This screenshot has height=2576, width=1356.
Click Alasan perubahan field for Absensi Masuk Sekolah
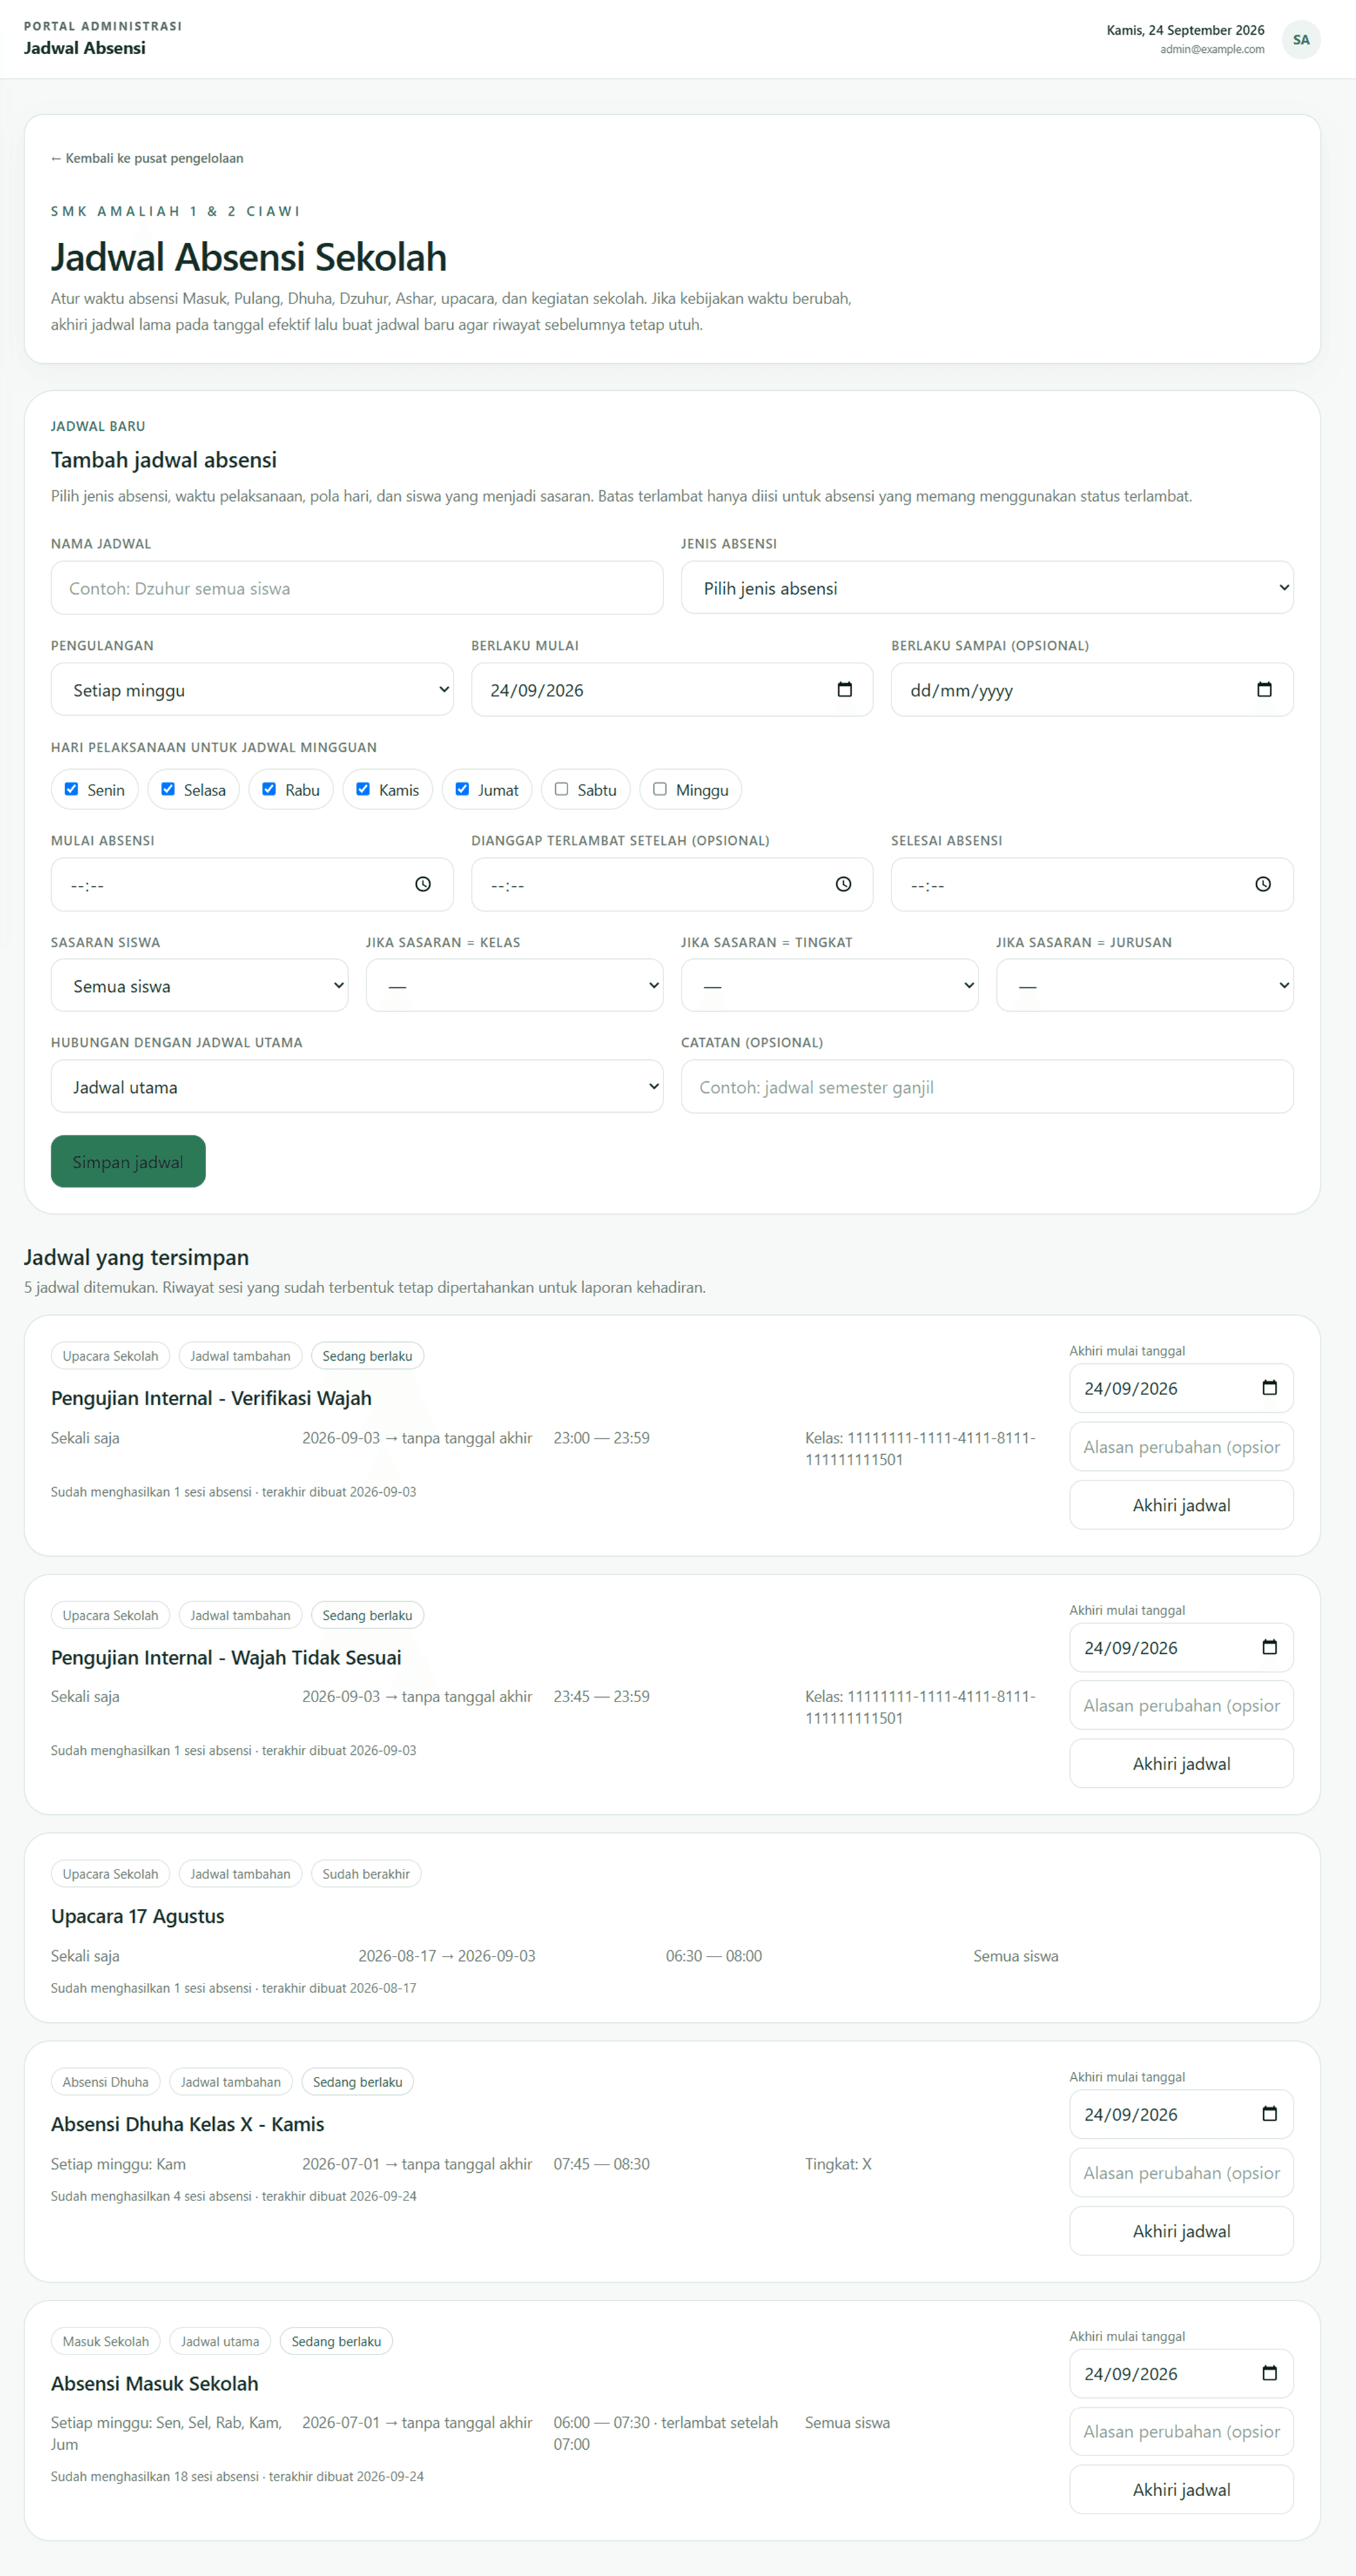click(x=1181, y=2432)
